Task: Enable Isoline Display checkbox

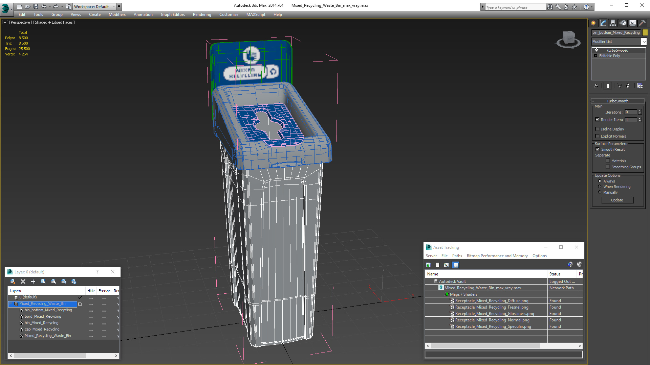Action: pos(598,129)
